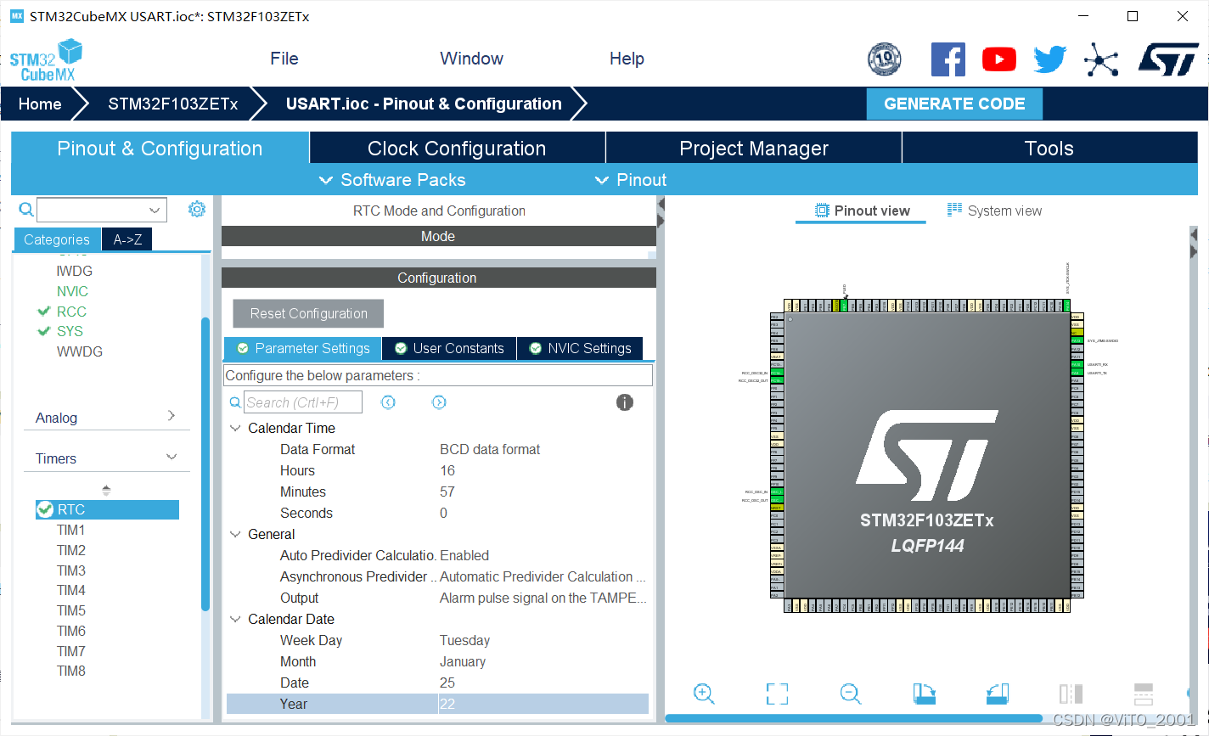Collapse the General parameter group
Viewport: 1209px width, 736px height.
(236, 535)
